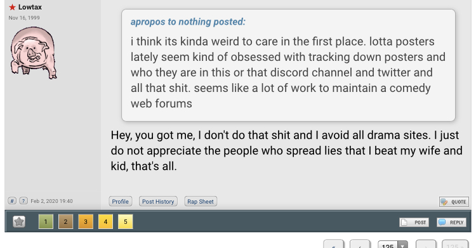
Task: Quote Lowtax's post
Action: tap(454, 202)
